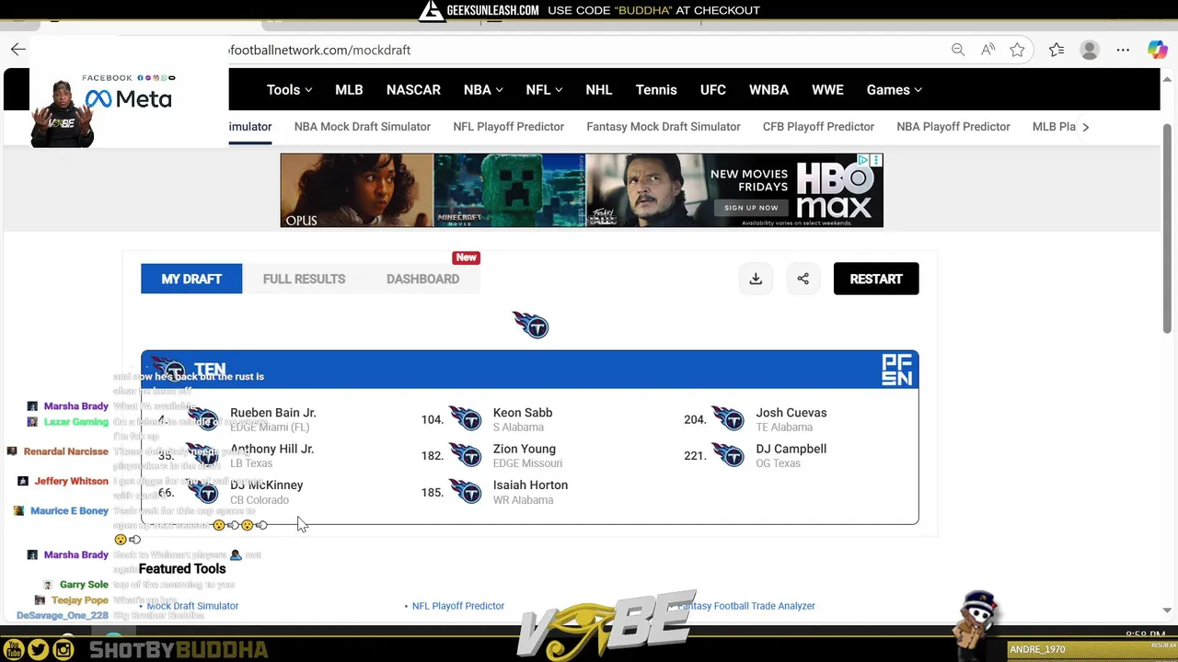This screenshot has width=1178, height=662.
Task: Open NFL Playoff Predictor featured tool link
Action: pyautogui.click(x=458, y=606)
